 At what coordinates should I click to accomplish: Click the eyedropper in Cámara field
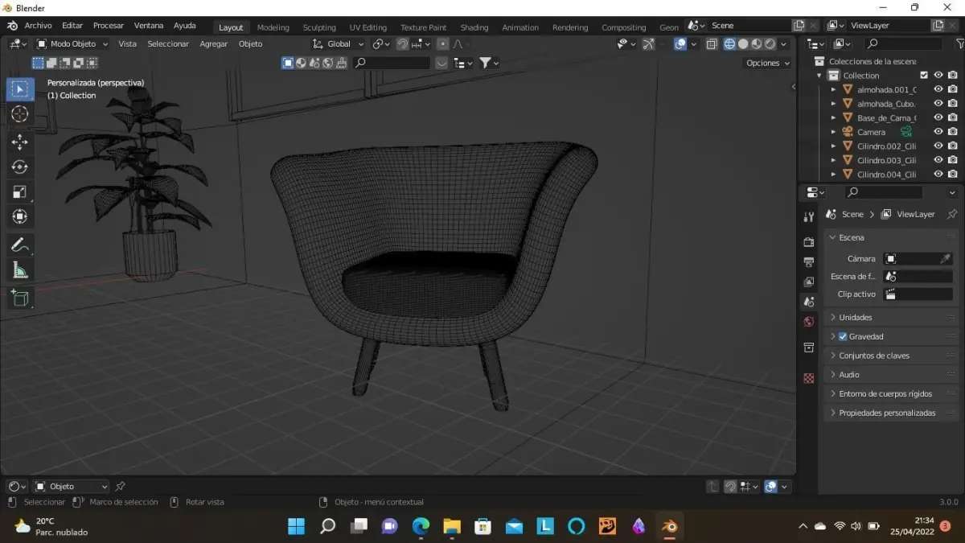[946, 259]
